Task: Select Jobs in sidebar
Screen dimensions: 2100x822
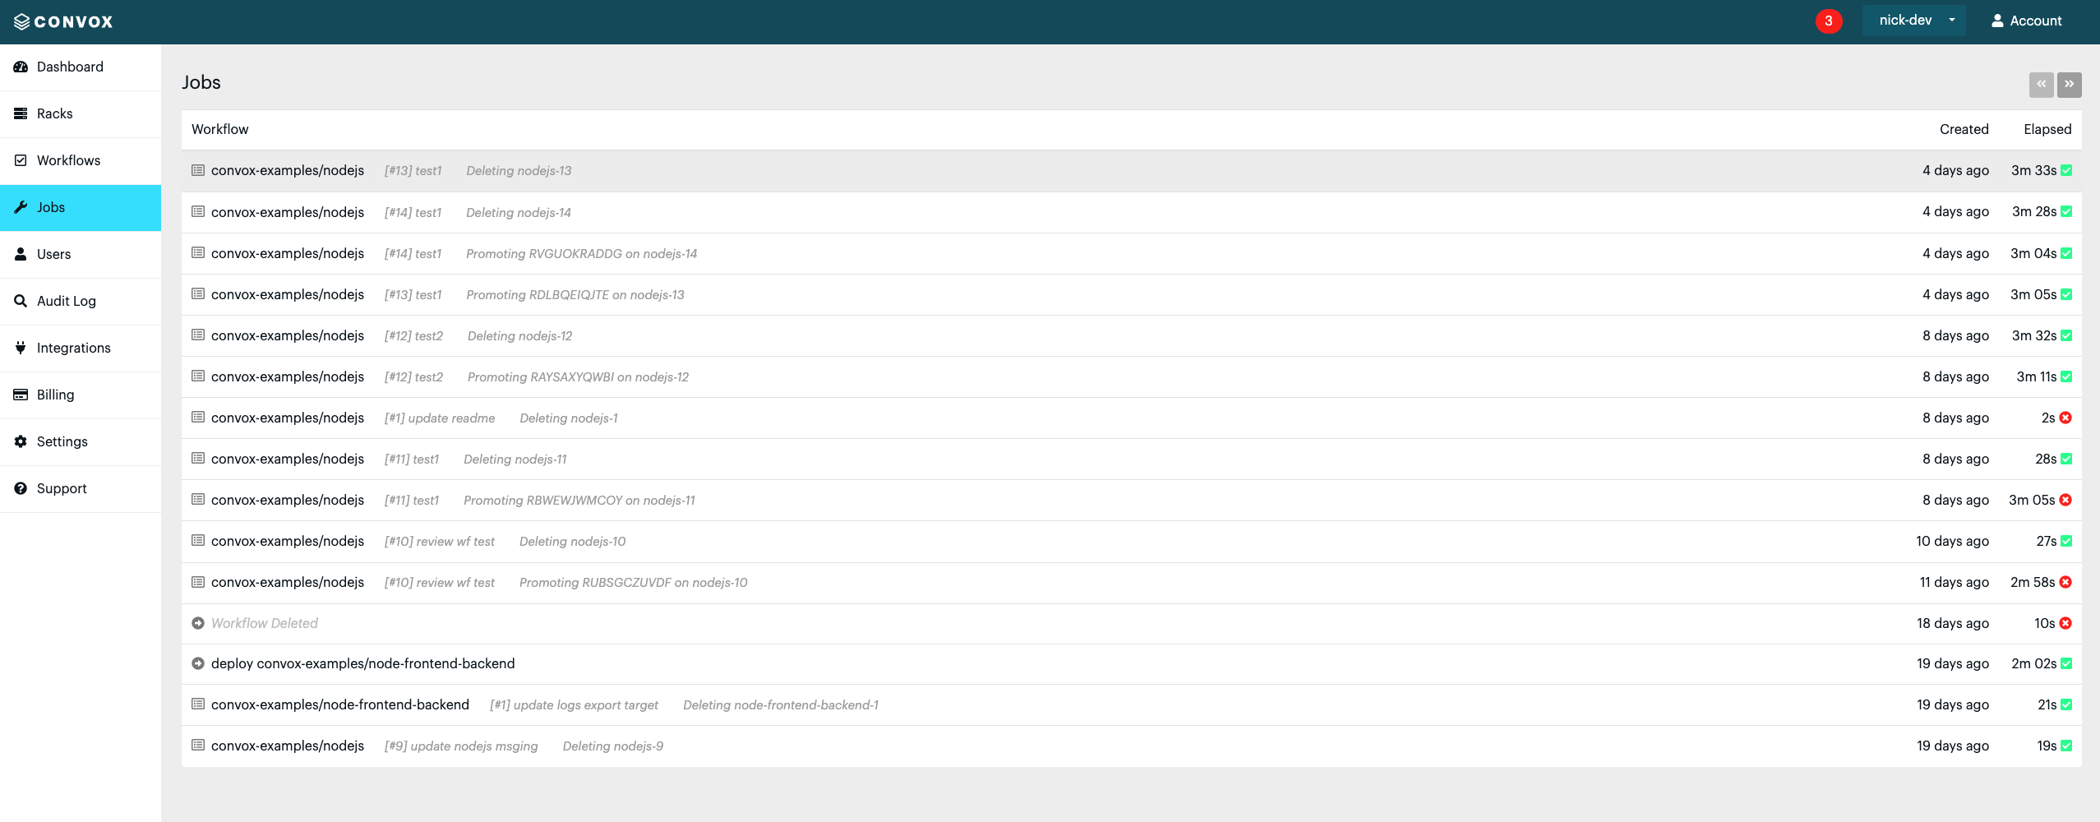Action: [81, 208]
